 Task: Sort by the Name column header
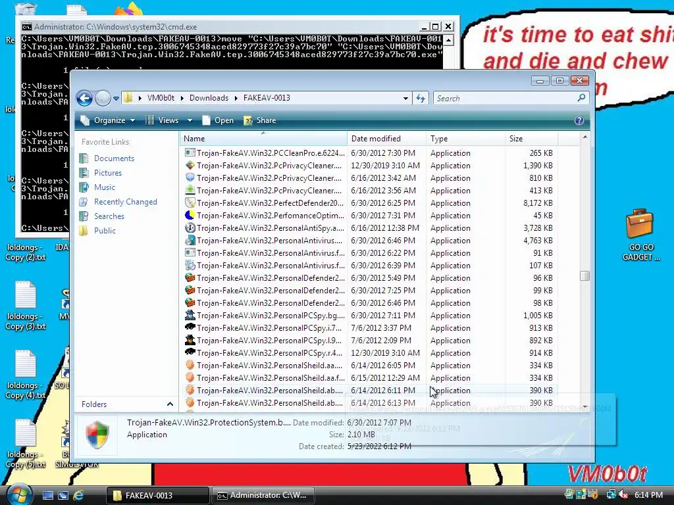coord(263,139)
